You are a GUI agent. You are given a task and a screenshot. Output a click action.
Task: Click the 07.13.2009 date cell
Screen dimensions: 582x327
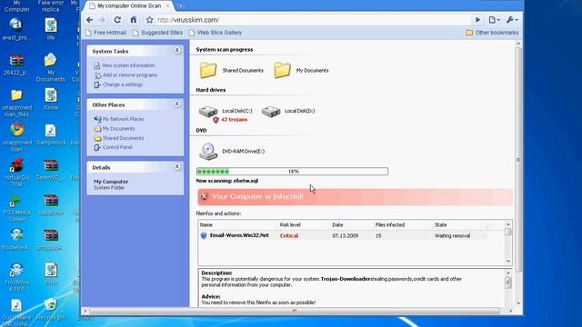click(x=346, y=236)
